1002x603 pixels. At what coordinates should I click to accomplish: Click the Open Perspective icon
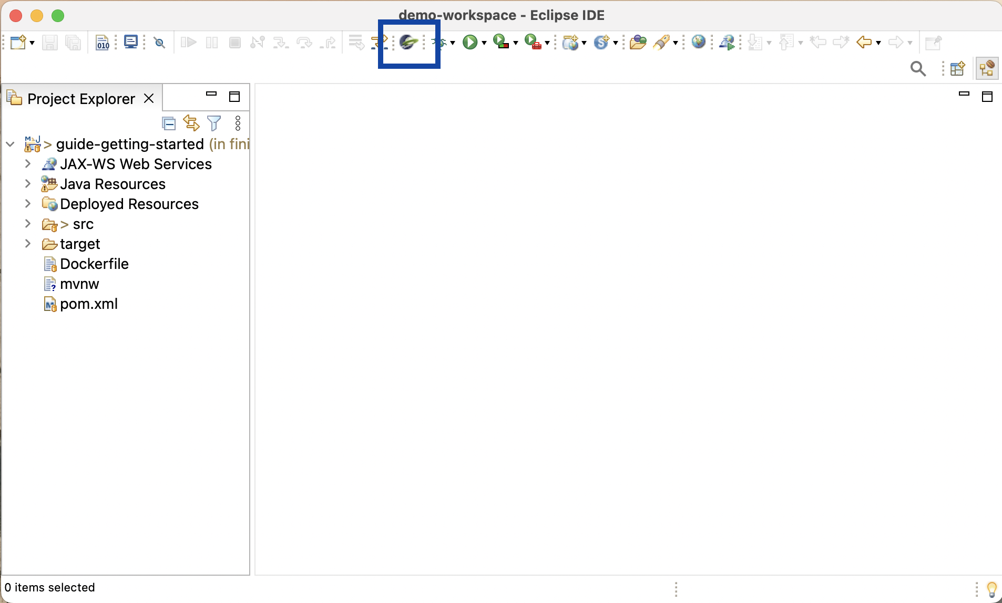[958, 68]
